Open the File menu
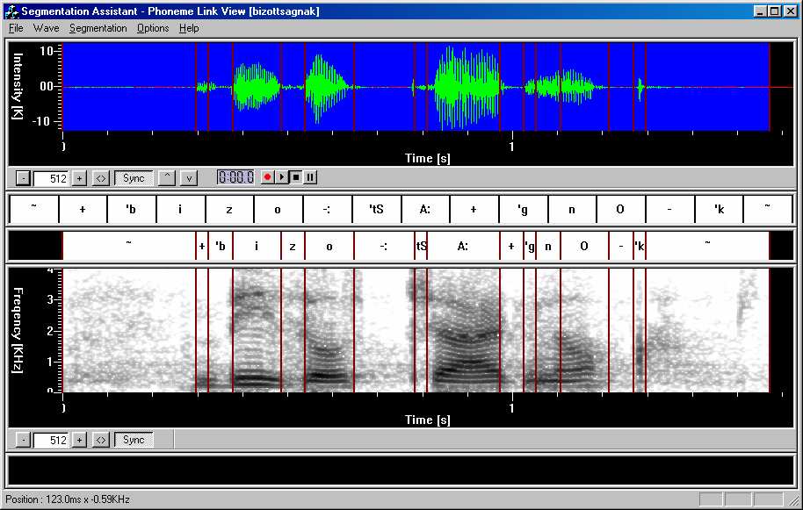 click(16, 28)
